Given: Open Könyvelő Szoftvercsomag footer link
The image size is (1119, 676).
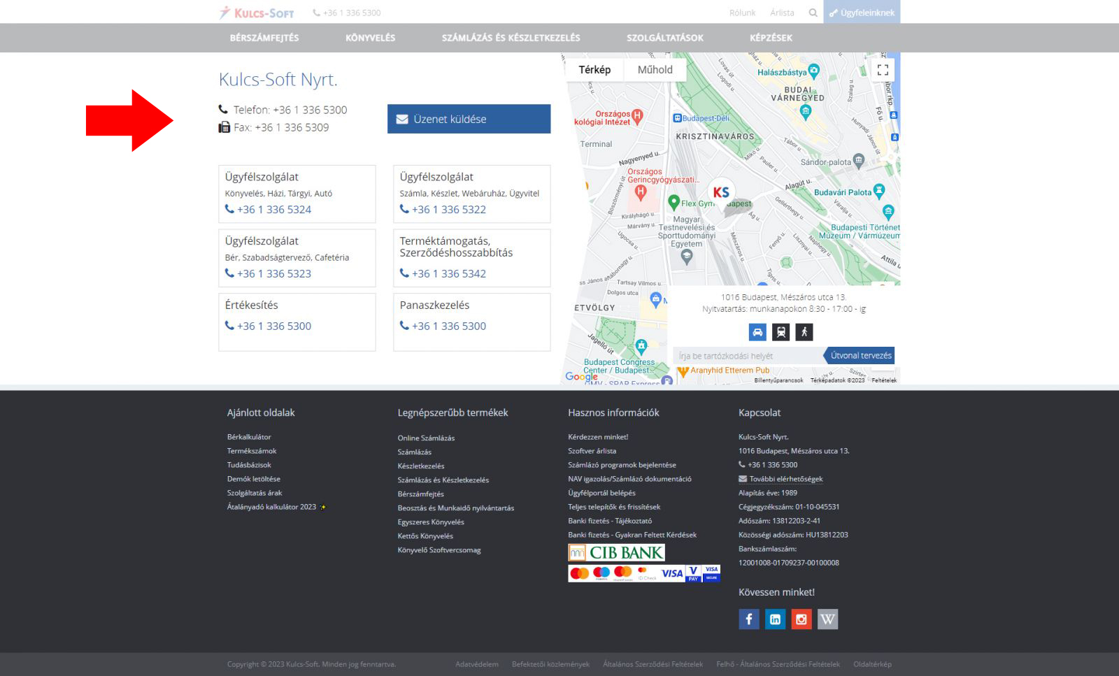Looking at the screenshot, I should click(x=439, y=550).
